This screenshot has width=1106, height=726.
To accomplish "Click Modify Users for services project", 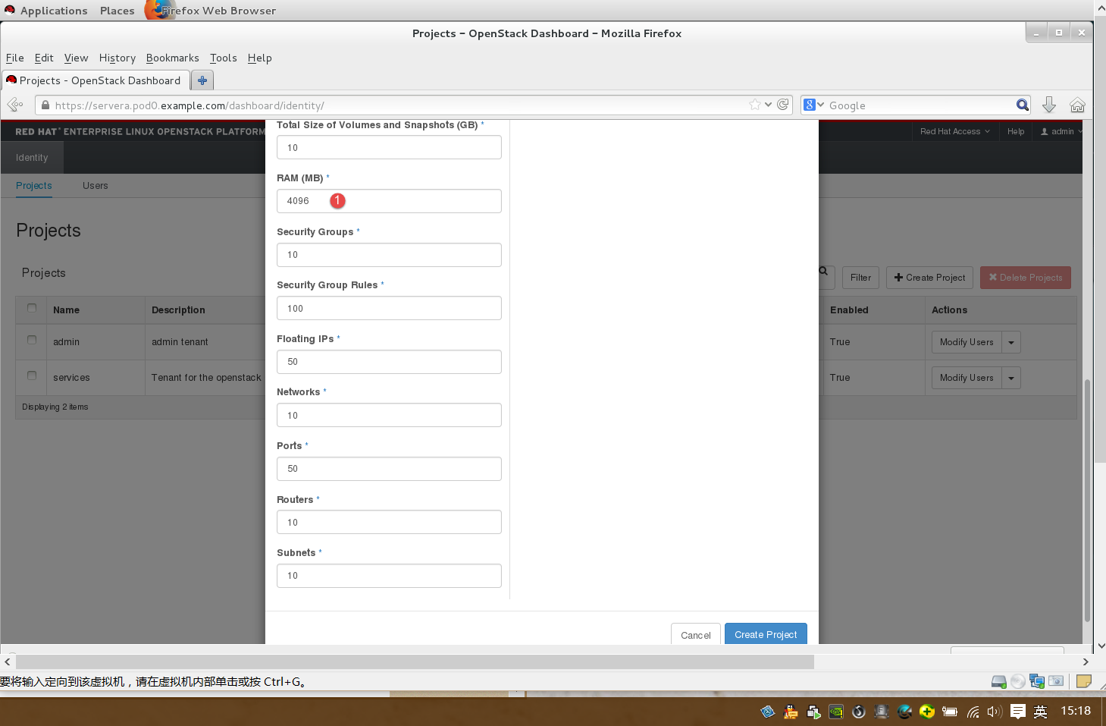I will [967, 378].
